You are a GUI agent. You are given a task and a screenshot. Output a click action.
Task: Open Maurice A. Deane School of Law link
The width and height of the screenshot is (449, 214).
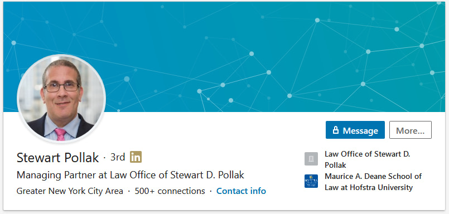pyautogui.click(x=373, y=182)
